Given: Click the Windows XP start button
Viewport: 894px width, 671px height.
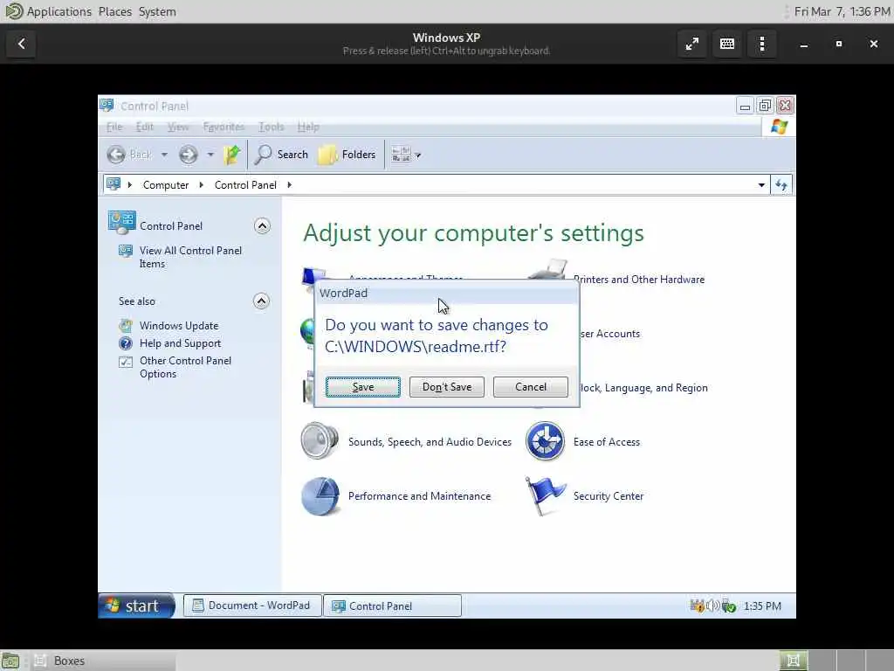Looking at the screenshot, I should point(136,605).
